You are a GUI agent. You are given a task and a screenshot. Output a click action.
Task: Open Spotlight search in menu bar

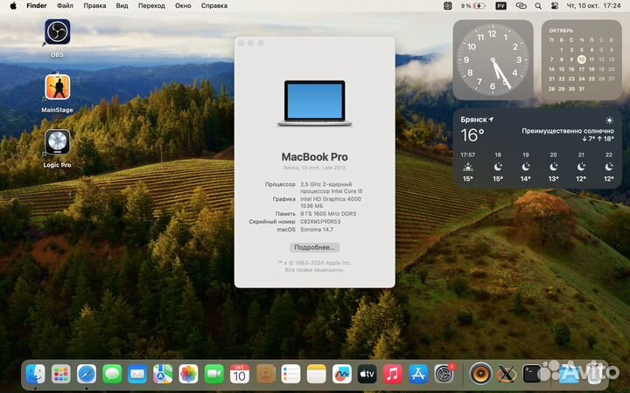pos(538,6)
